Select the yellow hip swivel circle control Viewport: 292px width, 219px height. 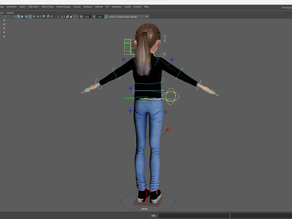170,96
